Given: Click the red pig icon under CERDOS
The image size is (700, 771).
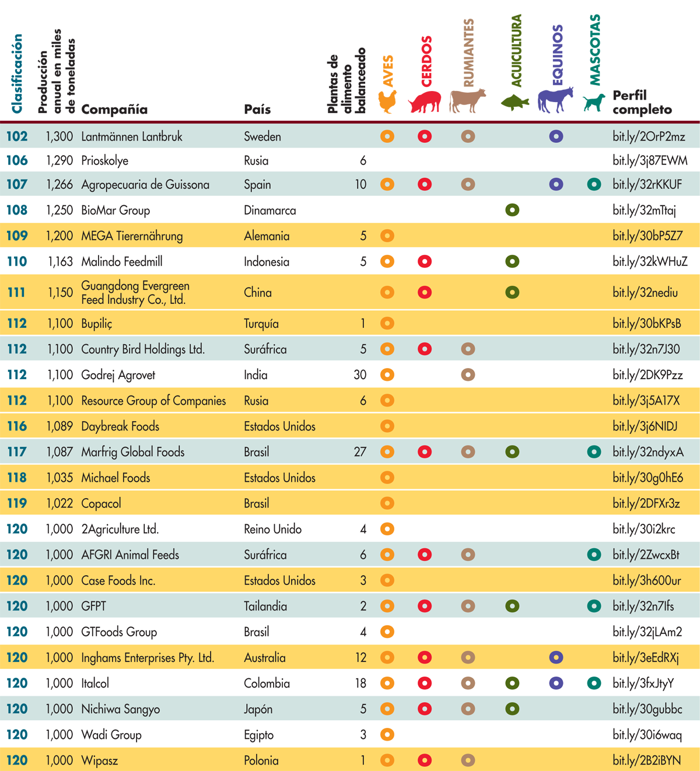Looking at the screenshot, I should (x=425, y=102).
